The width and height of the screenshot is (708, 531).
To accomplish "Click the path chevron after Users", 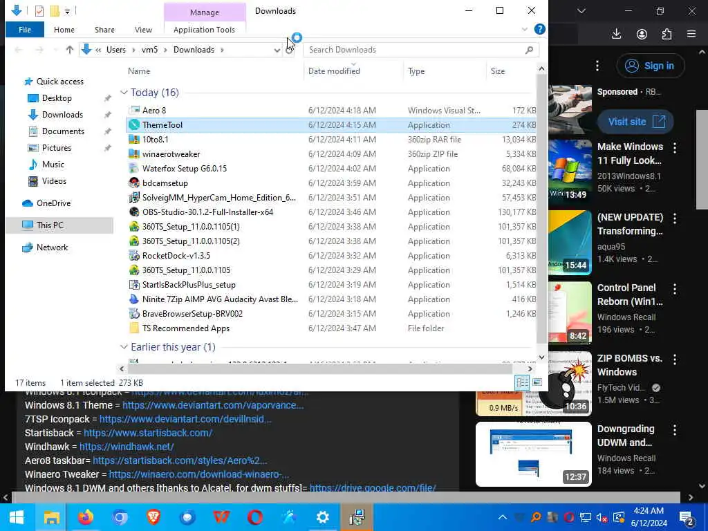I will (133, 50).
